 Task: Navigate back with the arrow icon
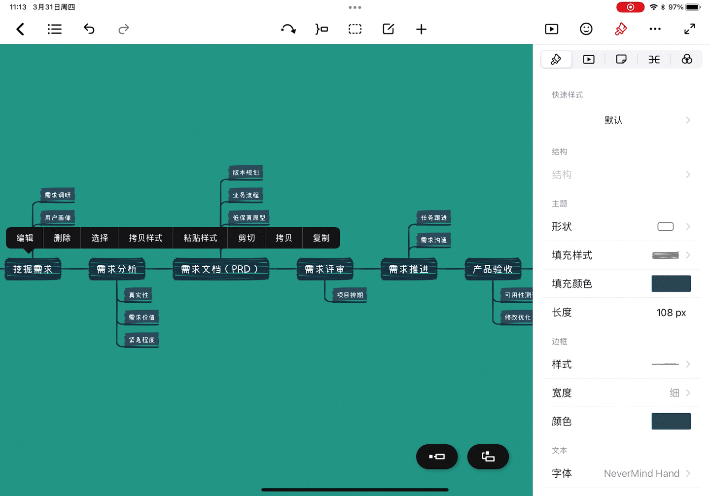20,29
